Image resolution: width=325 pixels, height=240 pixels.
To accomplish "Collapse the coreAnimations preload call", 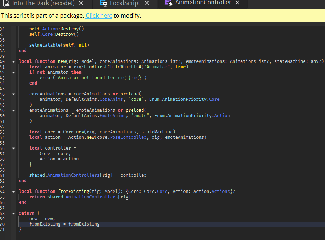I will (x=13, y=94).
